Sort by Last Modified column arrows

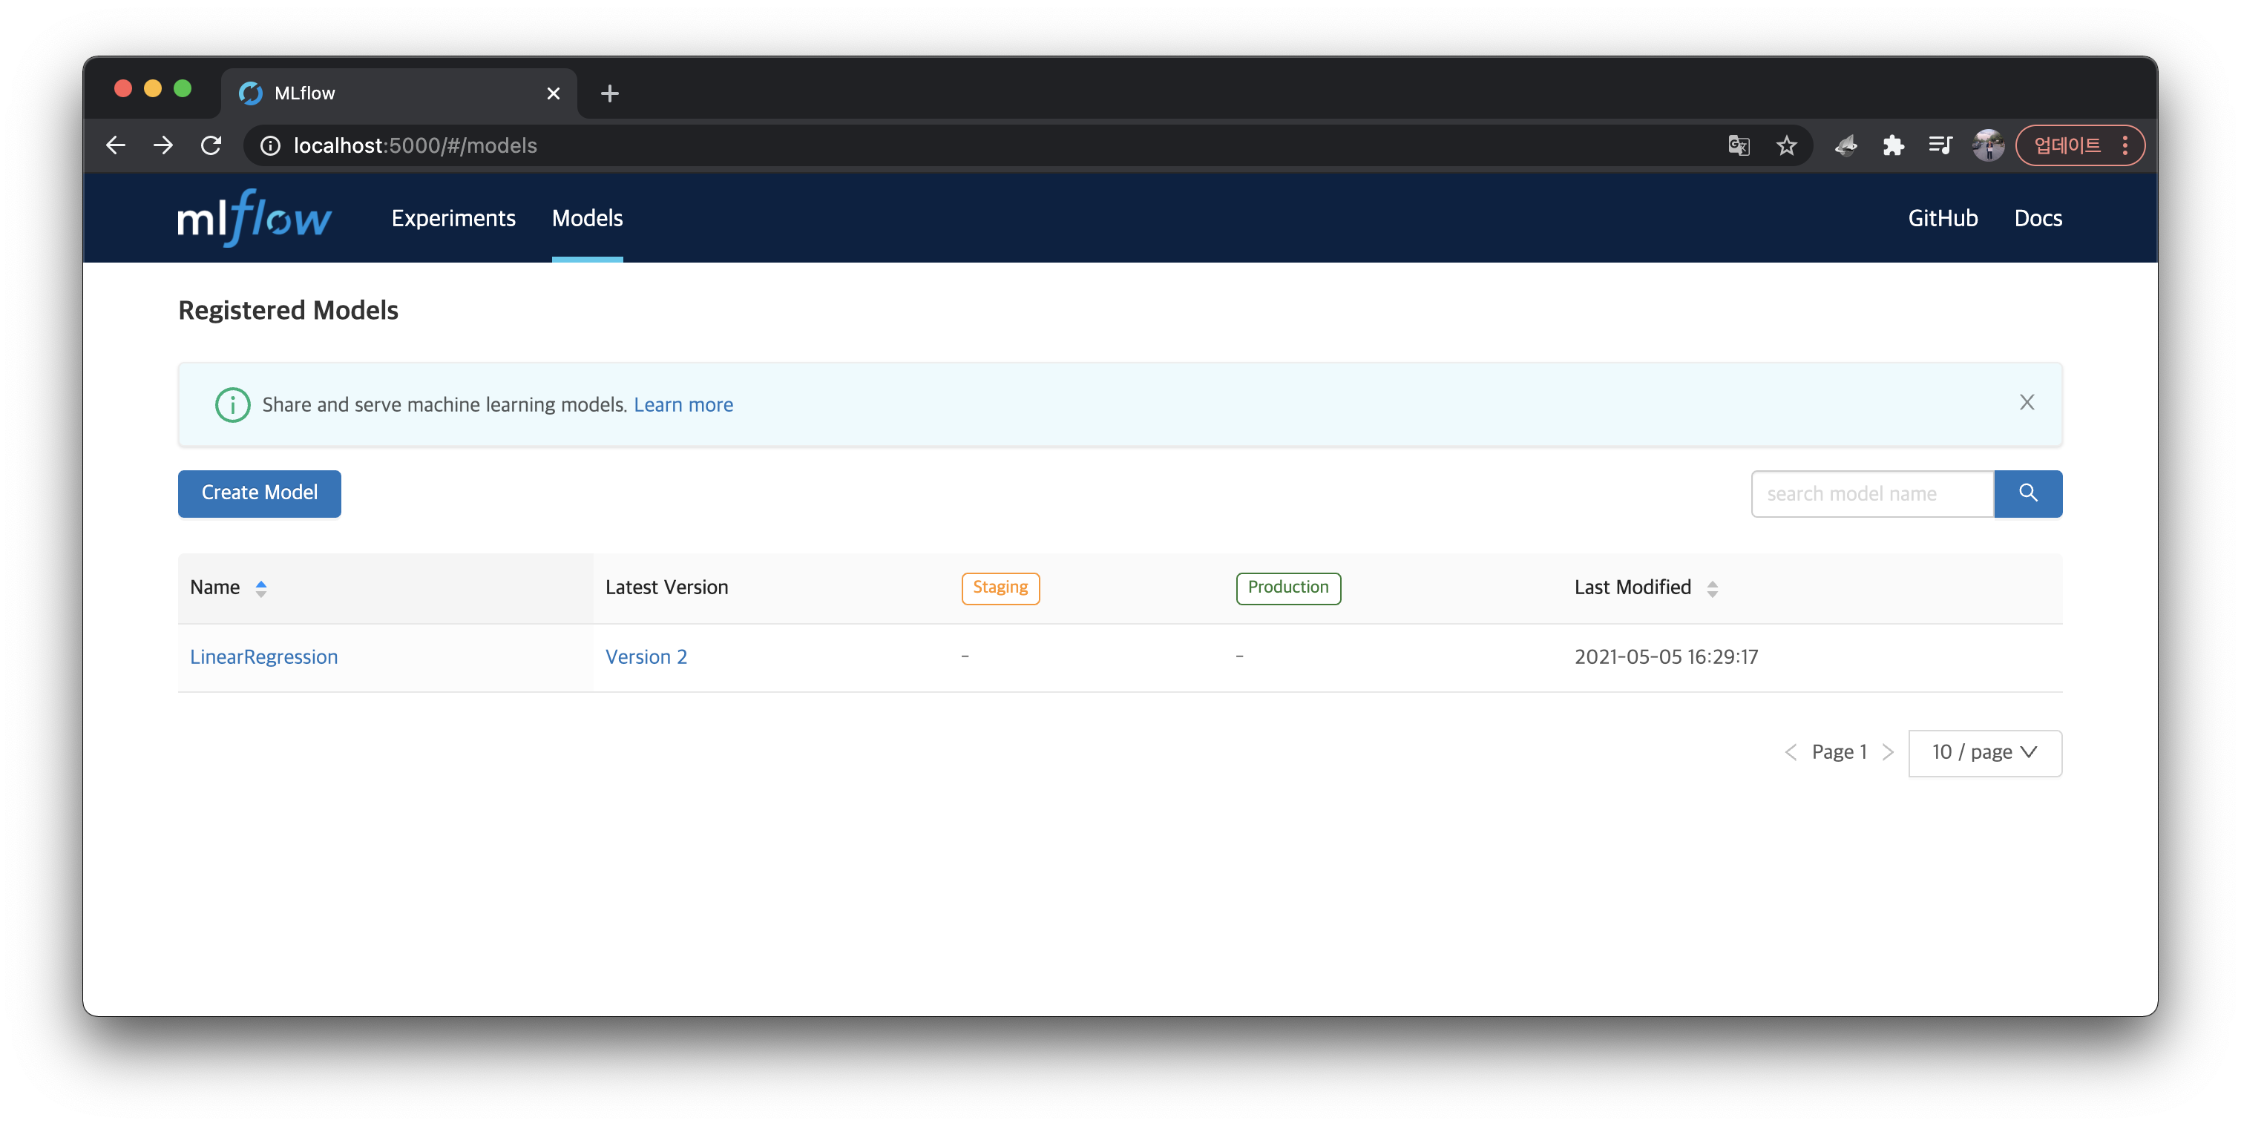pos(1711,589)
